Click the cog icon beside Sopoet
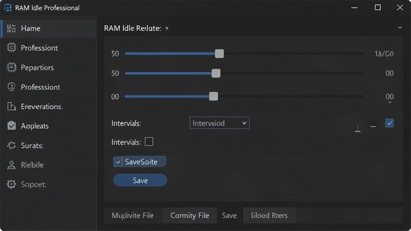This screenshot has height=231, width=411. coord(11,184)
